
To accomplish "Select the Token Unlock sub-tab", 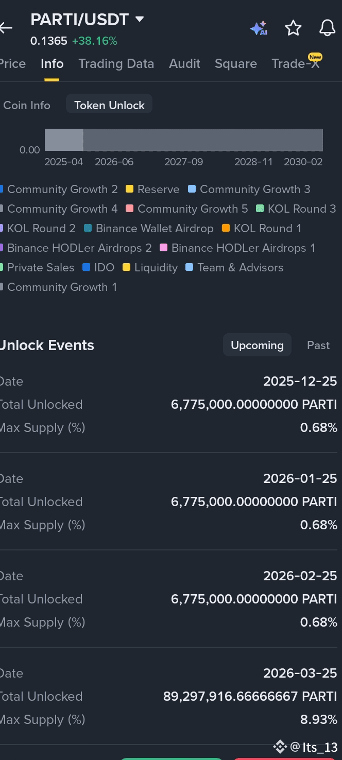I will point(109,105).
